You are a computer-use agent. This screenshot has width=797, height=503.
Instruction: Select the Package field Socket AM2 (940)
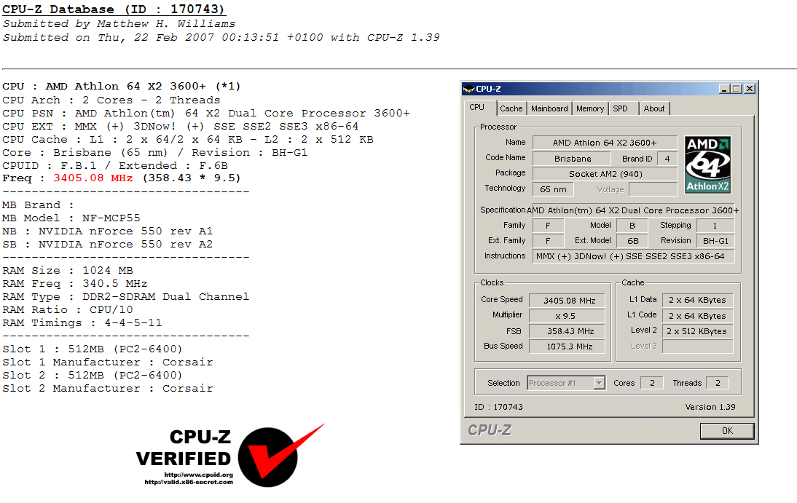605,174
